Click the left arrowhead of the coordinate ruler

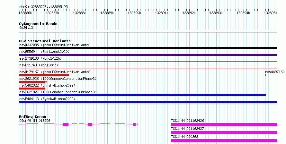click(x=20, y=10)
